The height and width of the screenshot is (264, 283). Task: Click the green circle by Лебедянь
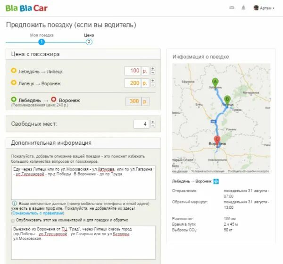tap(14, 99)
